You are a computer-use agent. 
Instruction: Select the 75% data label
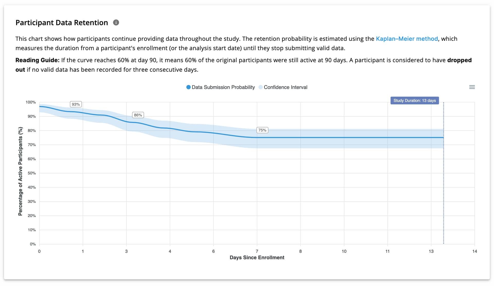pyautogui.click(x=262, y=130)
